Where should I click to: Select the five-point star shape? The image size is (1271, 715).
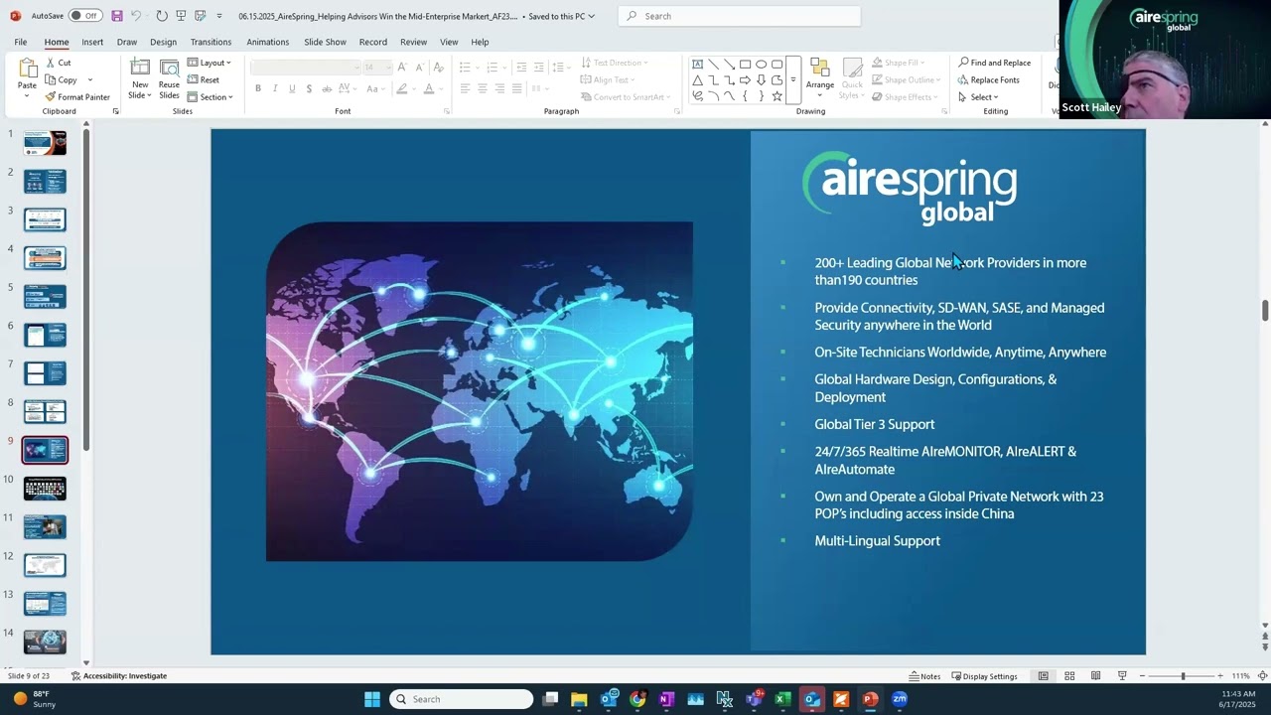[x=777, y=96]
